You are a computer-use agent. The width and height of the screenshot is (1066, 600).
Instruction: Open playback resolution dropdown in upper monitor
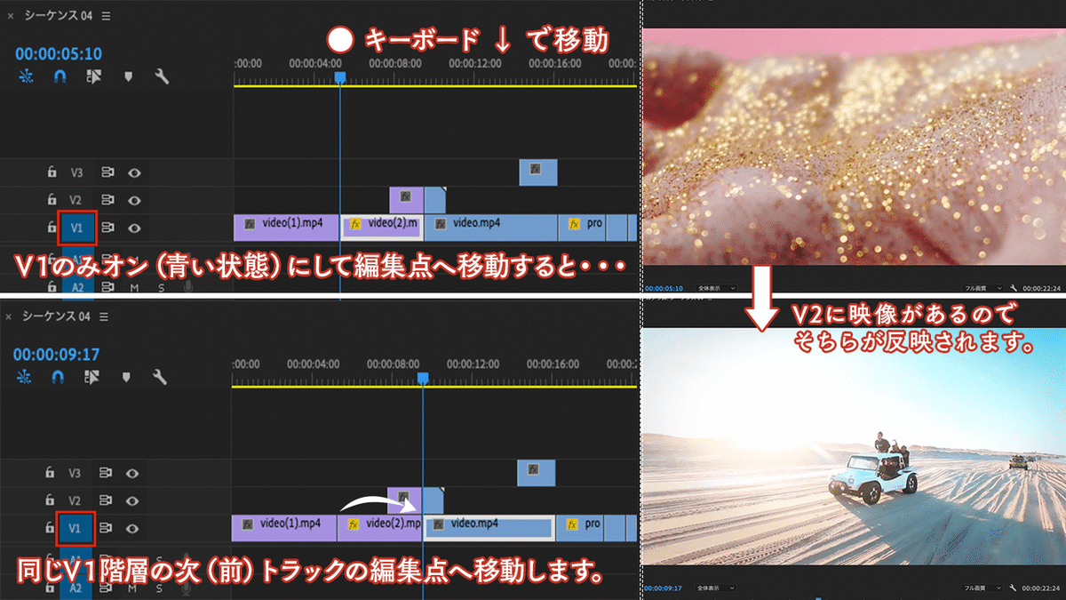985,288
